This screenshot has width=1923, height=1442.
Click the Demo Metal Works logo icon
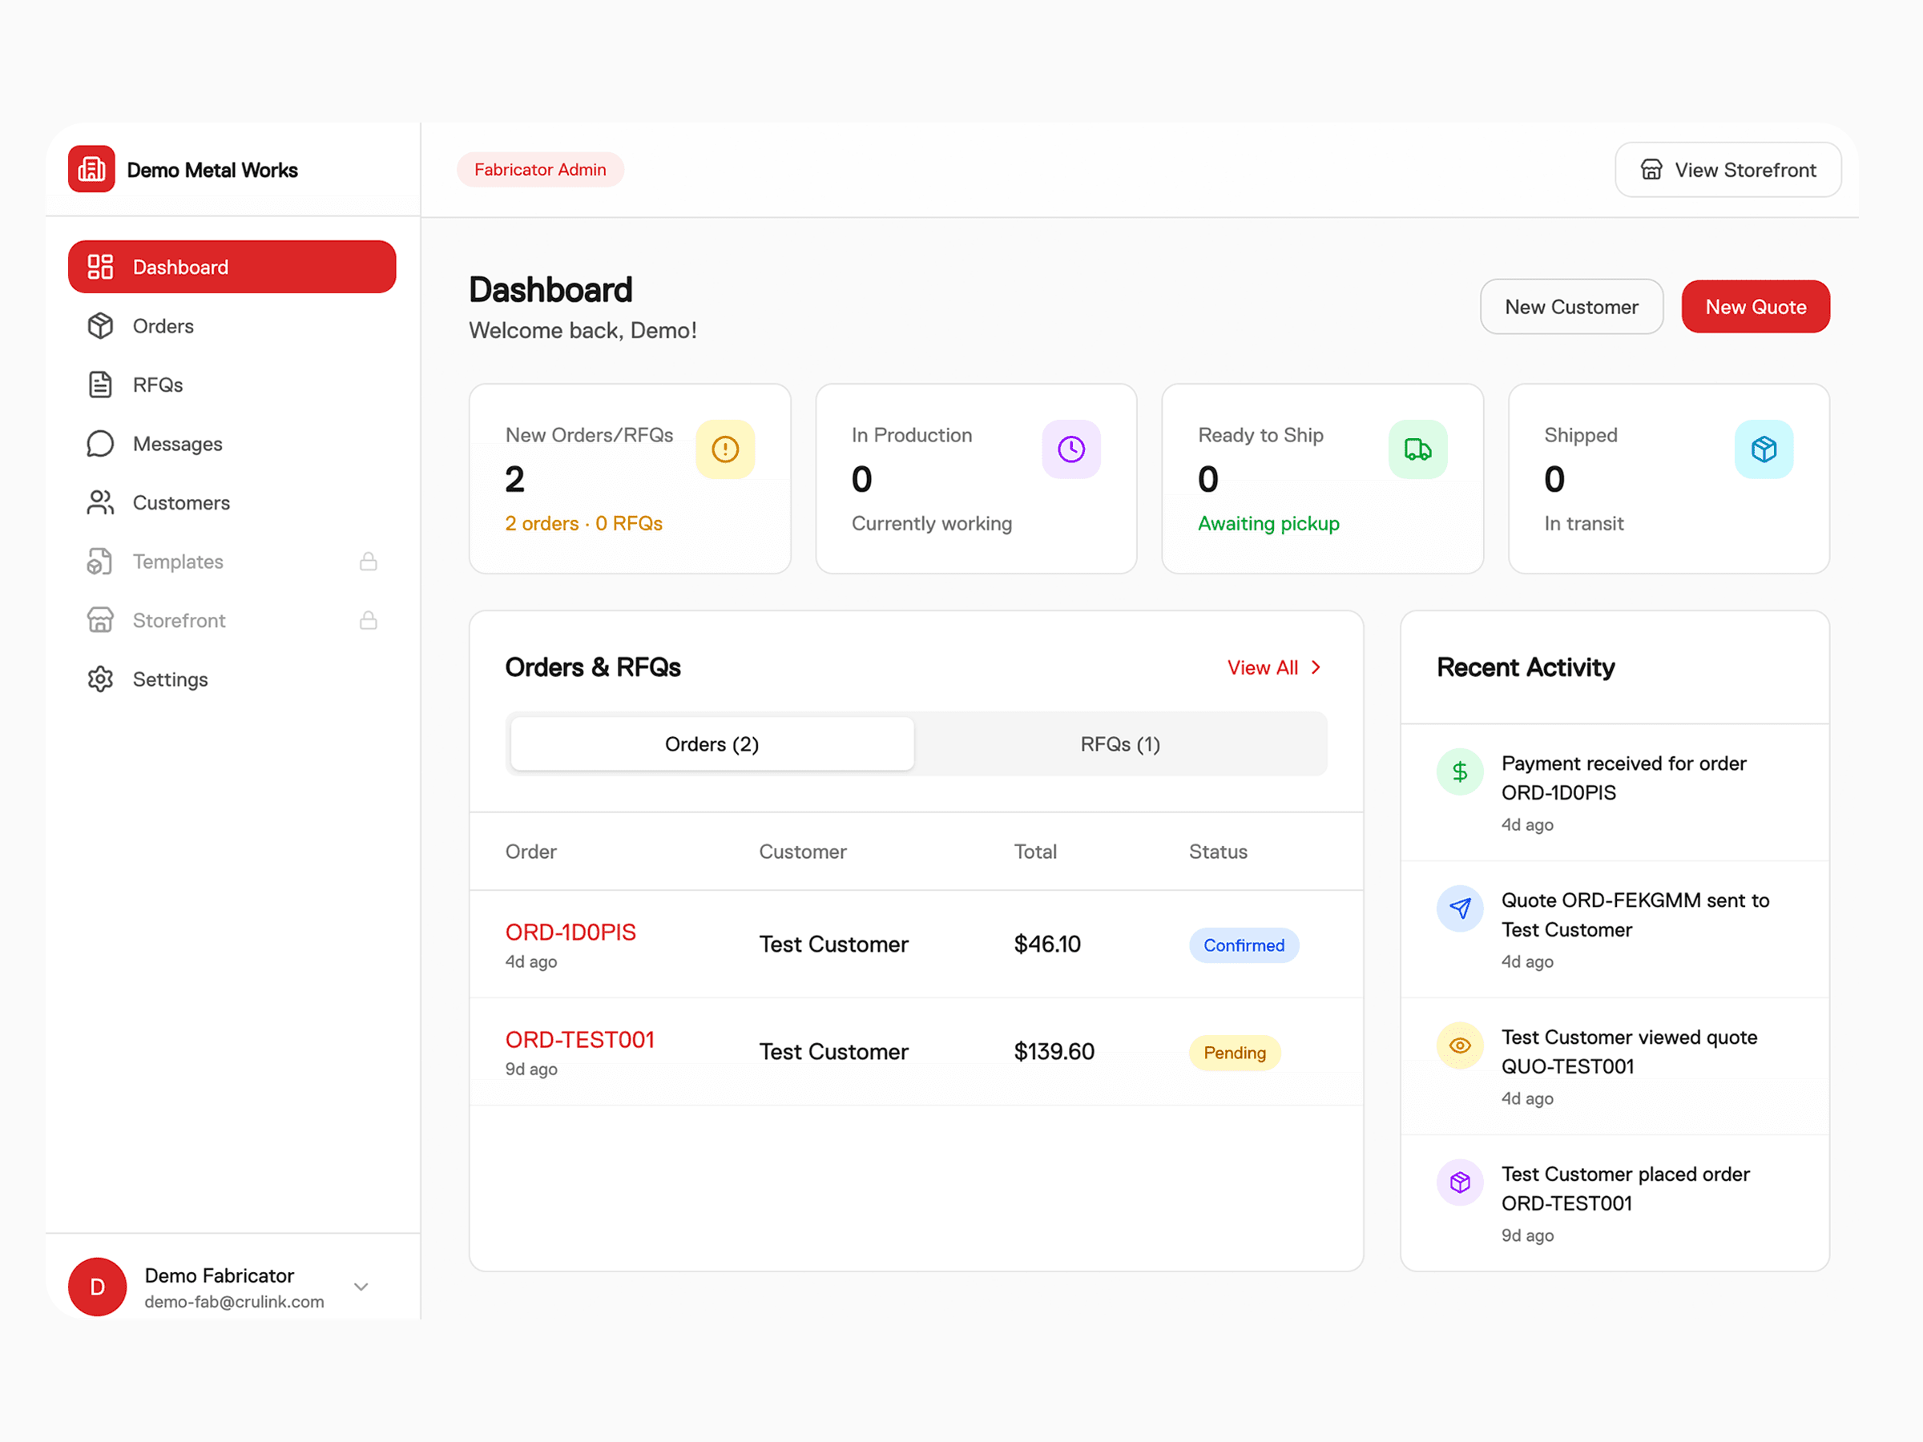coord(91,170)
